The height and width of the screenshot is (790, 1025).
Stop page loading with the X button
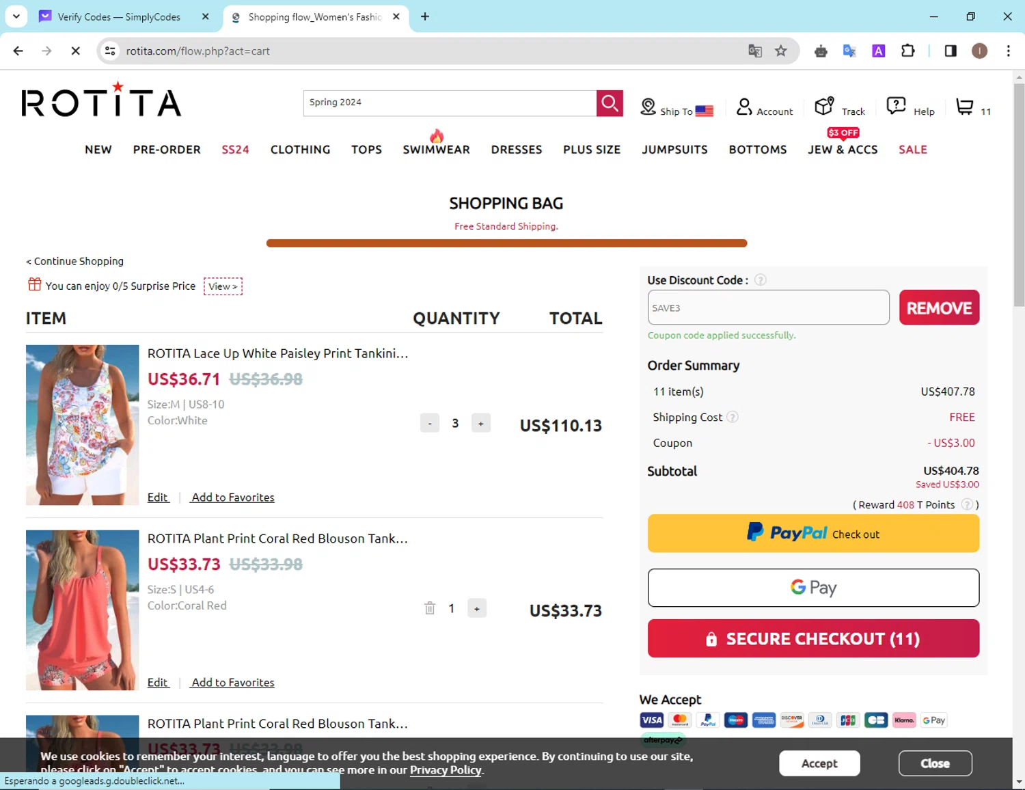click(75, 51)
